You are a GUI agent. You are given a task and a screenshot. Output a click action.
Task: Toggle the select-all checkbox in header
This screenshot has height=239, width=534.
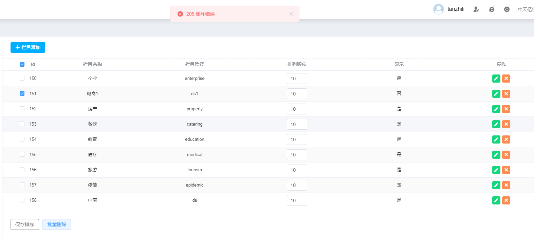(22, 64)
